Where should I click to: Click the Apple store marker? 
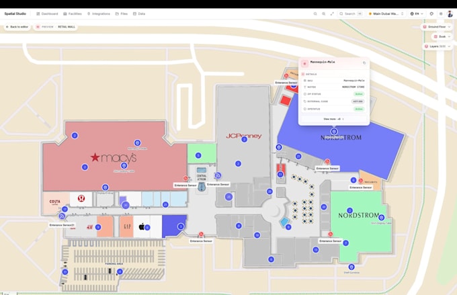(147, 227)
